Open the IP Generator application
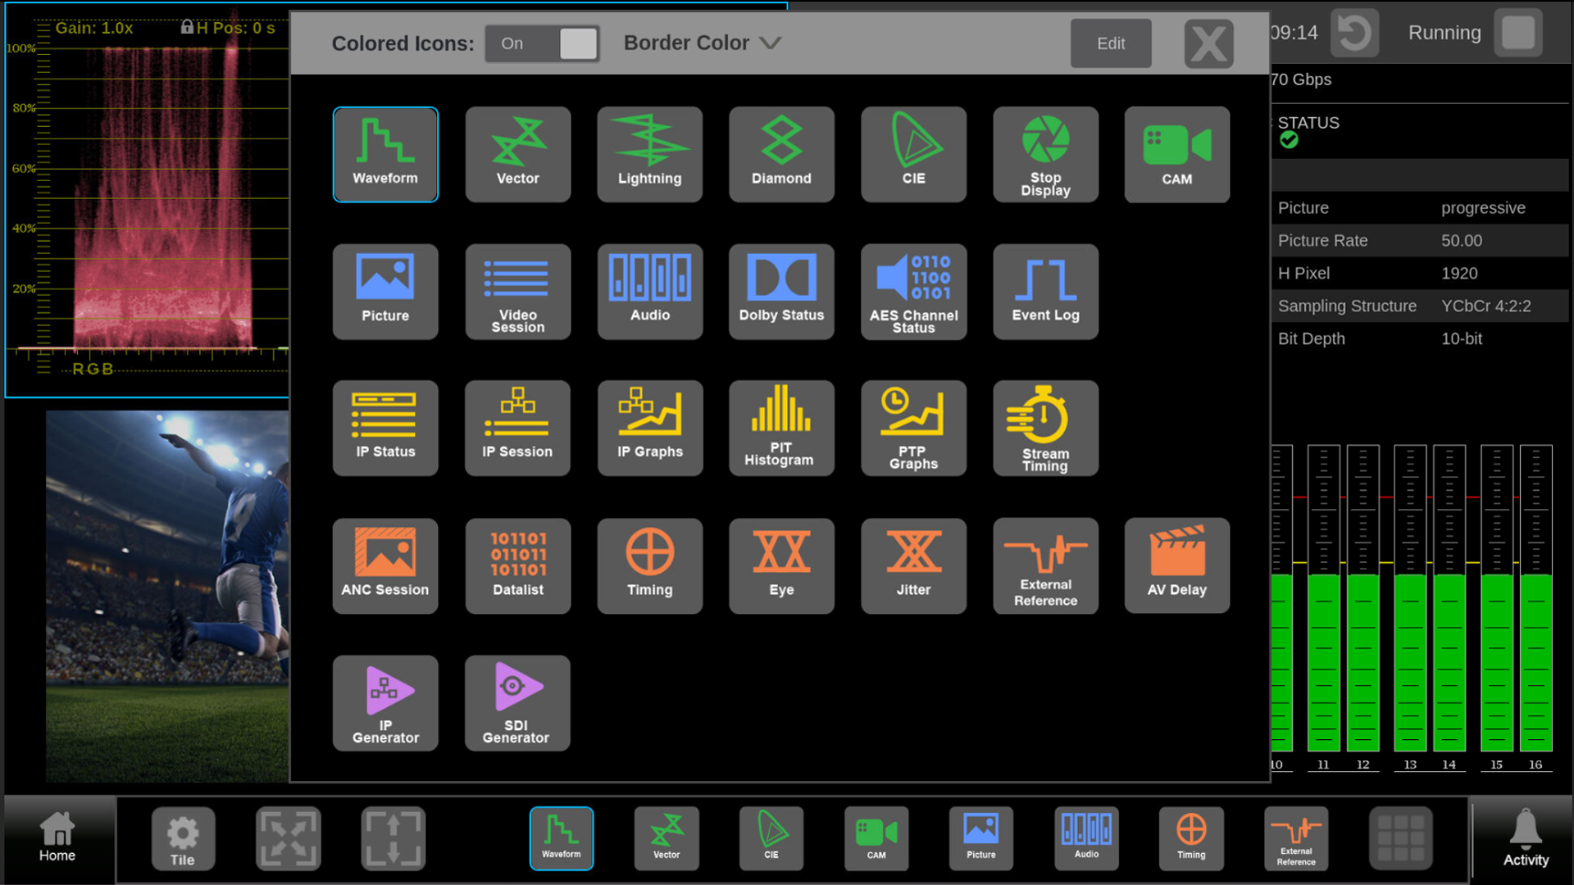The width and height of the screenshot is (1574, 885). 385,702
